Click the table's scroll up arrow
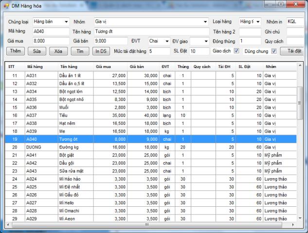 (x=300, y=65)
